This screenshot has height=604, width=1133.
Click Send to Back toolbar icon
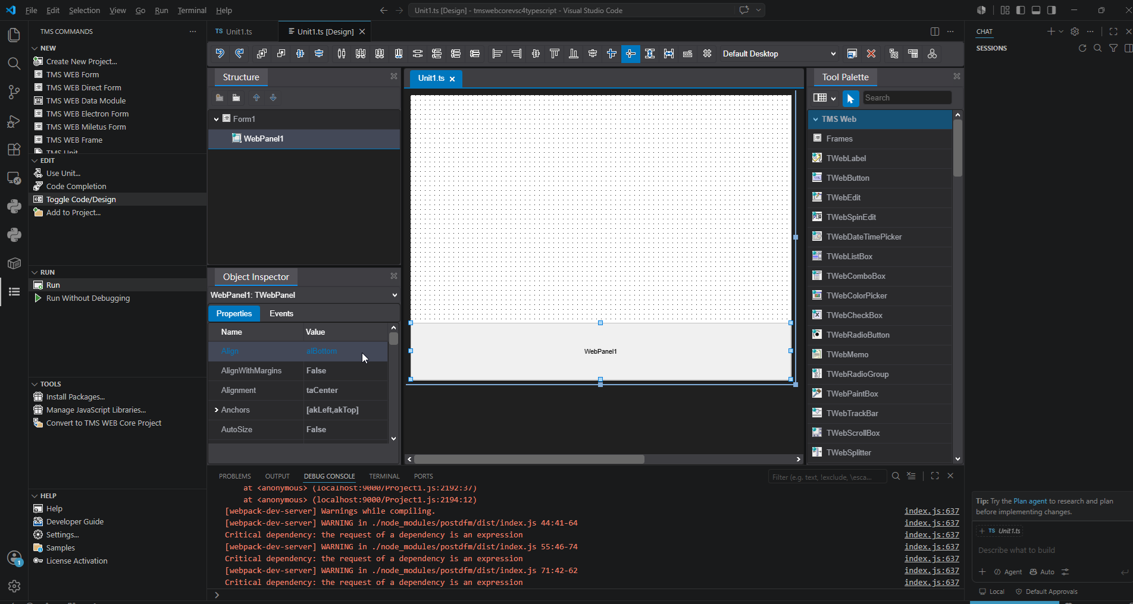click(281, 54)
